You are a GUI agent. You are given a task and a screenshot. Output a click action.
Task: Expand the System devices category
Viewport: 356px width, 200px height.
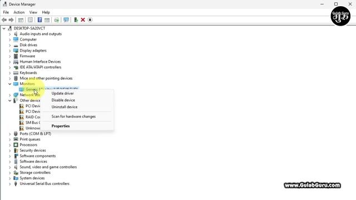pyautogui.click(x=10, y=178)
